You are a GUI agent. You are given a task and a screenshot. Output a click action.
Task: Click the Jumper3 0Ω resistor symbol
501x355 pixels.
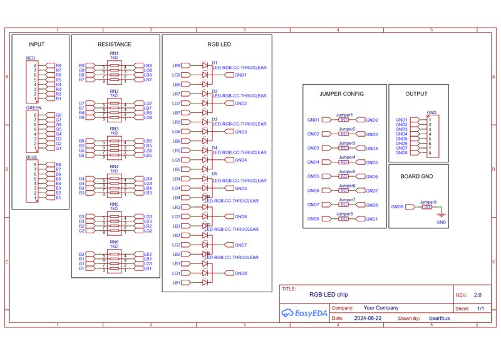click(x=343, y=148)
